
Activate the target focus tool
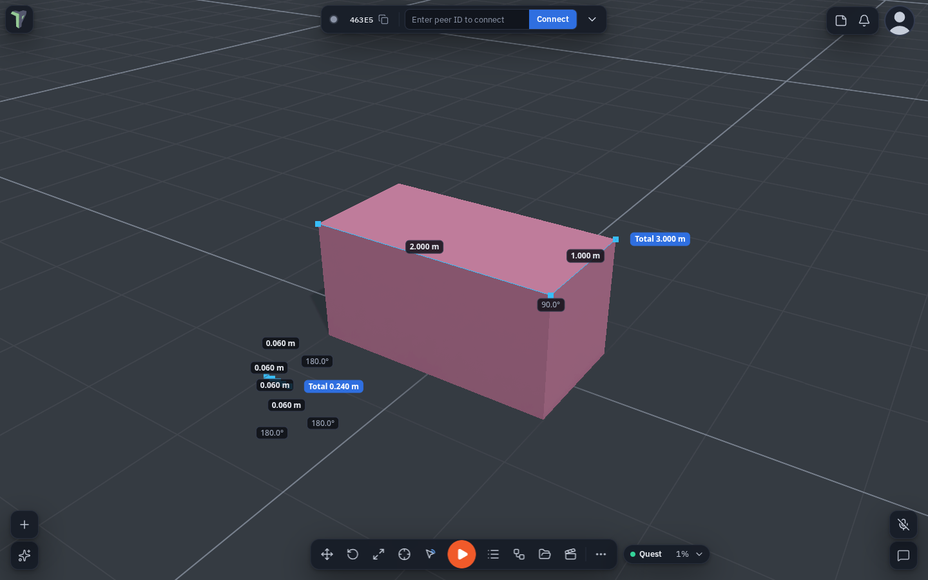[x=405, y=554]
